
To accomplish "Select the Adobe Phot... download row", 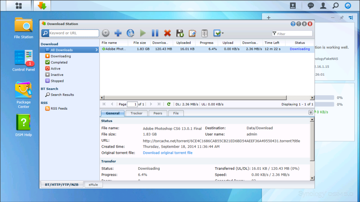I will [207, 49].
